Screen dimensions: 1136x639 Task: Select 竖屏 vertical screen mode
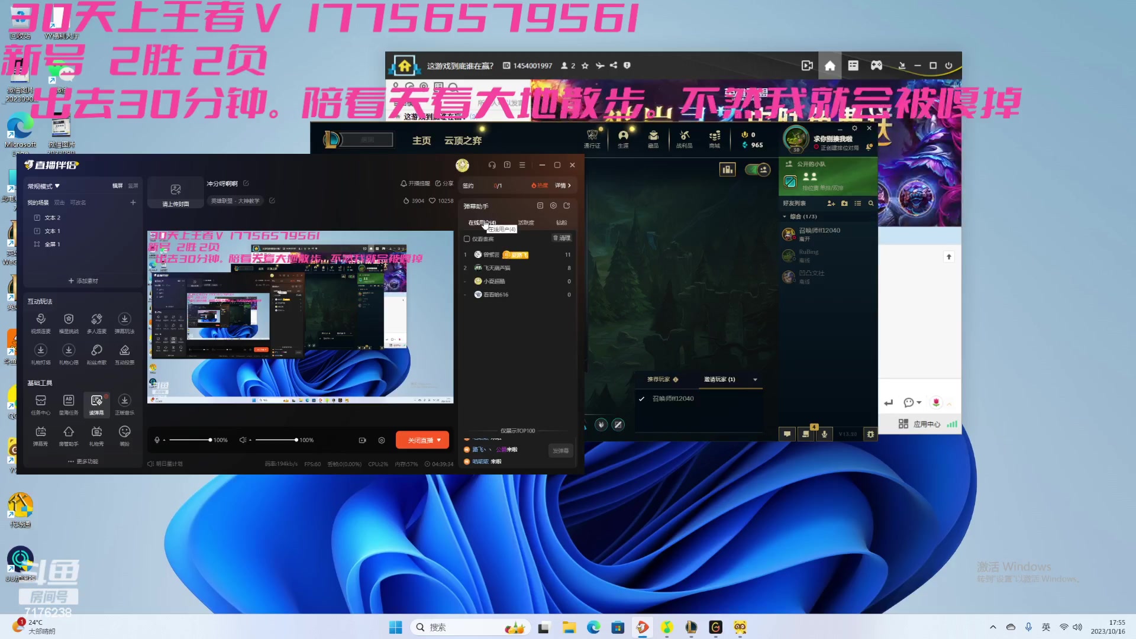click(133, 186)
